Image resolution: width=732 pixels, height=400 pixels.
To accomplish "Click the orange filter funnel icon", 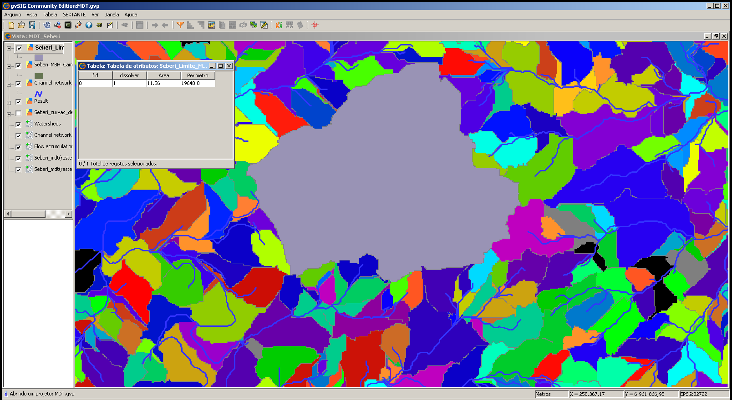I will point(180,25).
